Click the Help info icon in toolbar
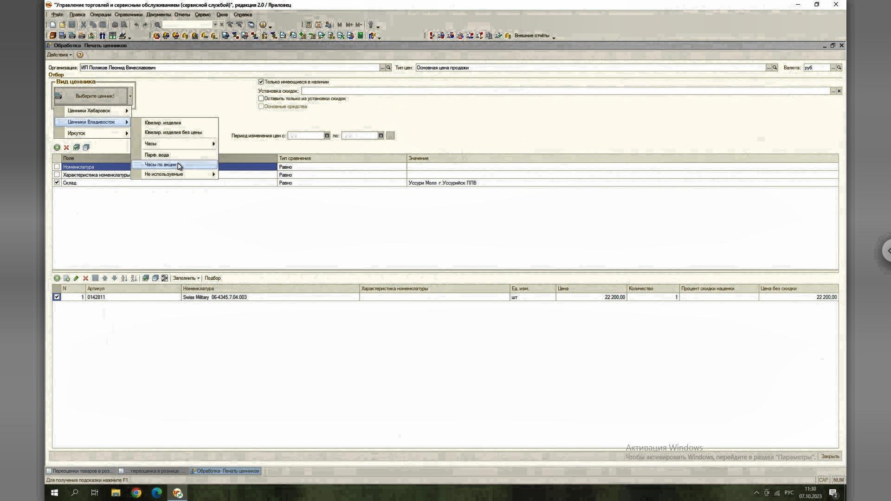 click(x=263, y=25)
